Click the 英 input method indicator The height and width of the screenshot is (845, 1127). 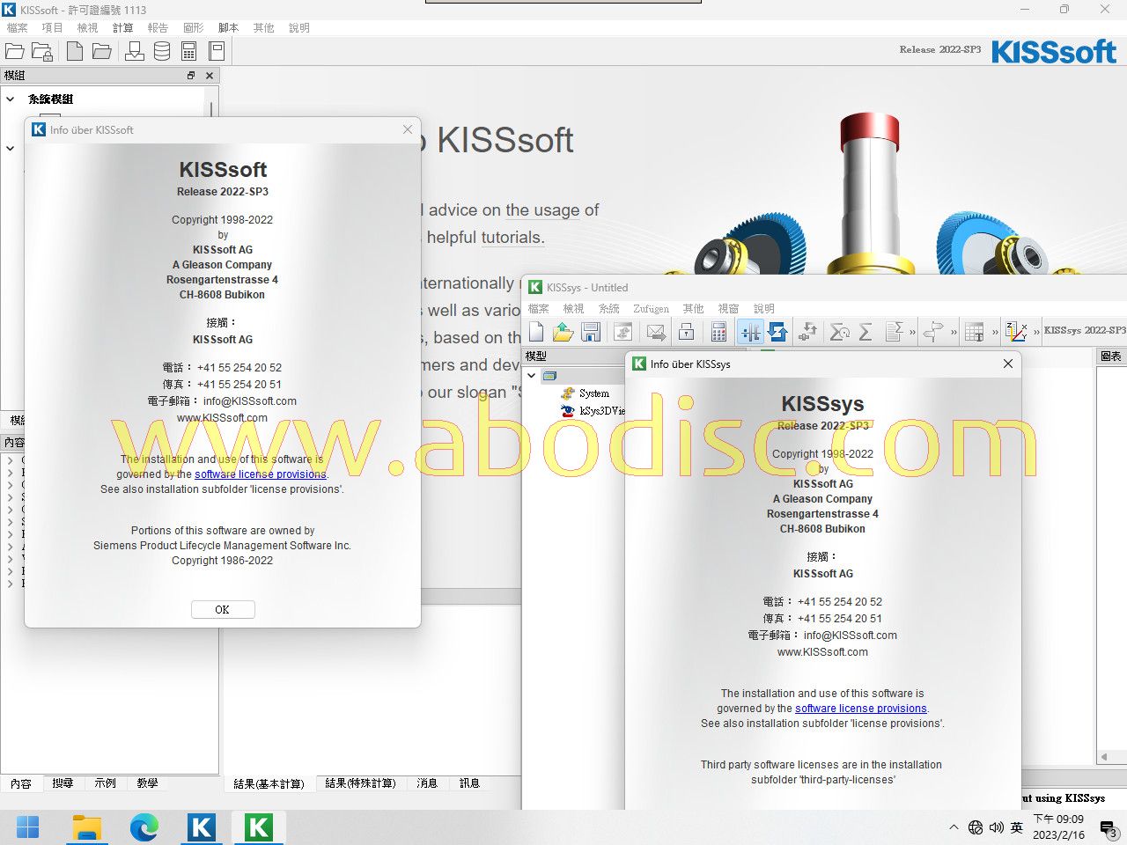tap(1017, 827)
